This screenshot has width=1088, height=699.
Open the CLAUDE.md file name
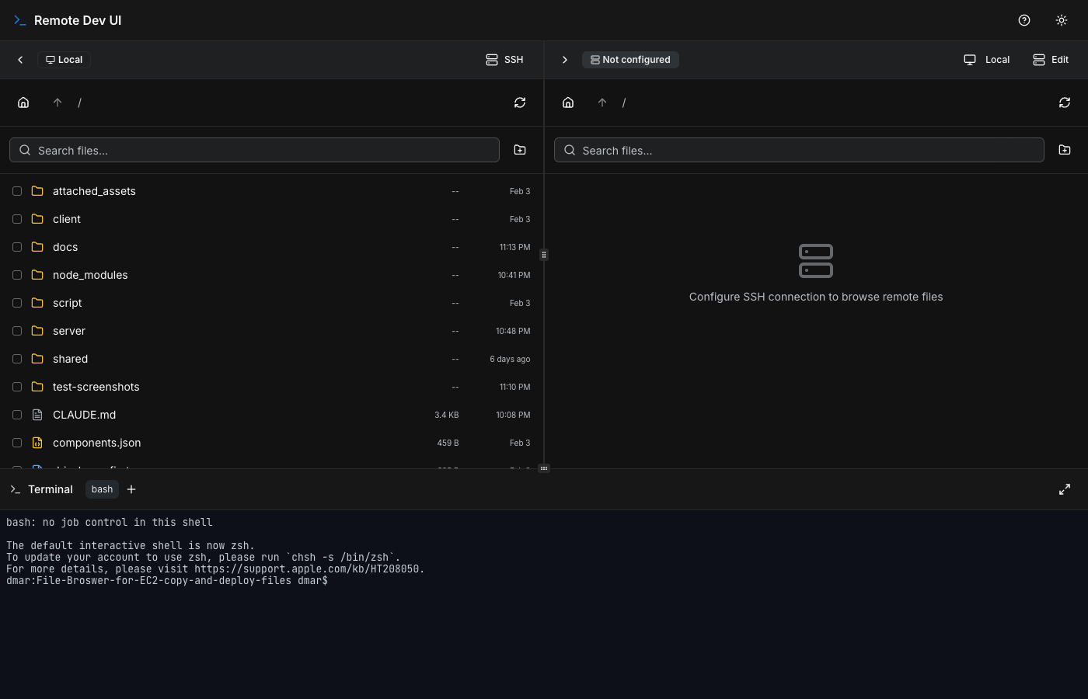click(x=84, y=415)
